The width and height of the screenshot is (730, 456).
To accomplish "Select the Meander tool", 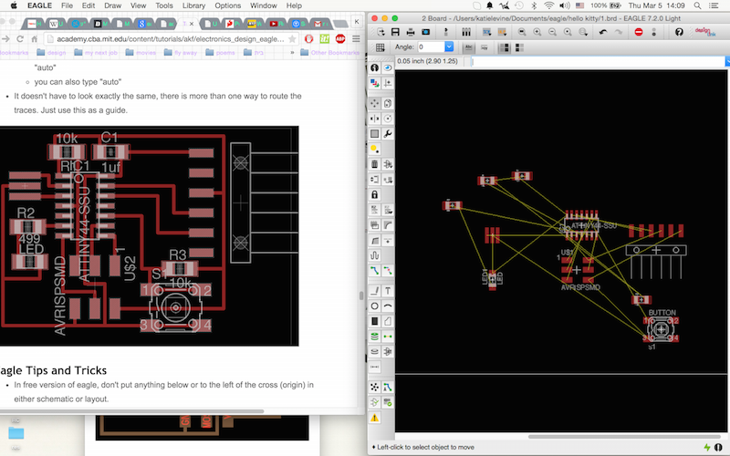I will 374,255.
